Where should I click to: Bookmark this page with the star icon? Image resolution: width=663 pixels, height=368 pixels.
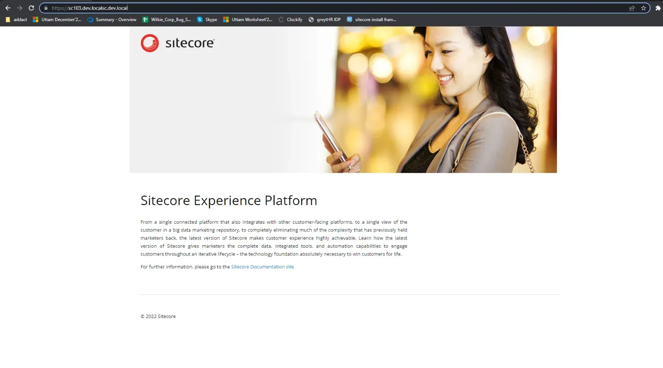pyautogui.click(x=644, y=8)
